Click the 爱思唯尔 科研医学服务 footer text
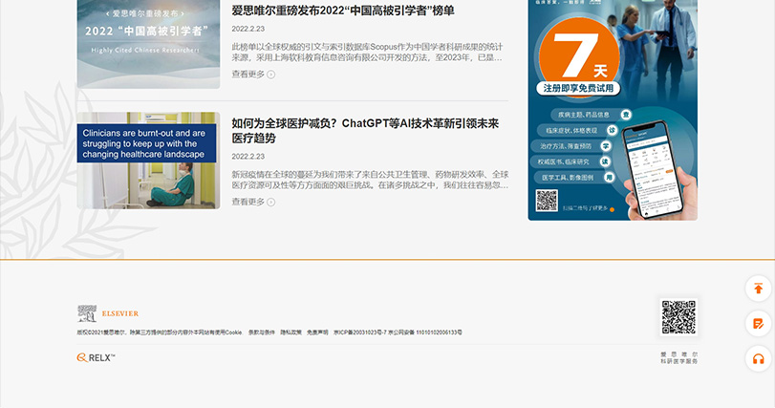 pos(679,358)
